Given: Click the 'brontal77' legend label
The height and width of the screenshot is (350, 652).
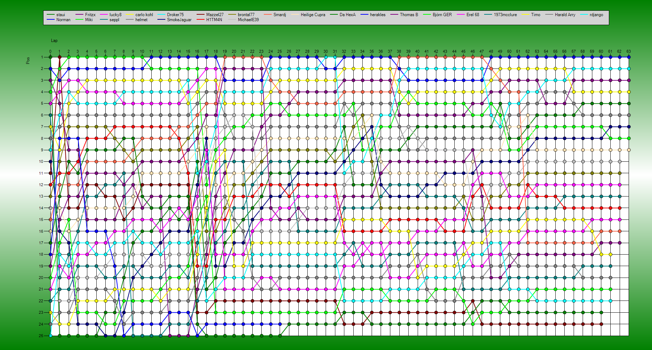Looking at the screenshot, I should click(x=246, y=15).
